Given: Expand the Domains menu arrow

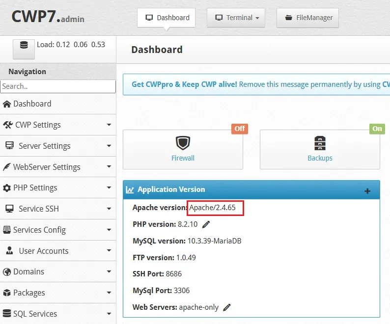Looking at the screenshot, I should 109,271.
